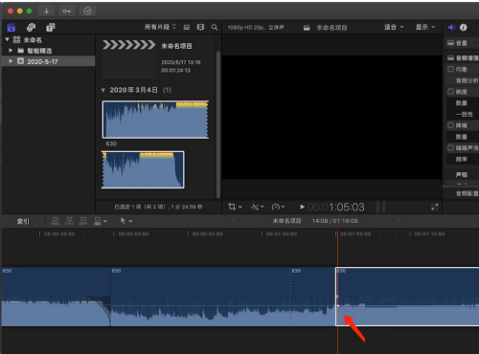
Task: Open the 显示 view options dropdown
Action: (425, 27)
